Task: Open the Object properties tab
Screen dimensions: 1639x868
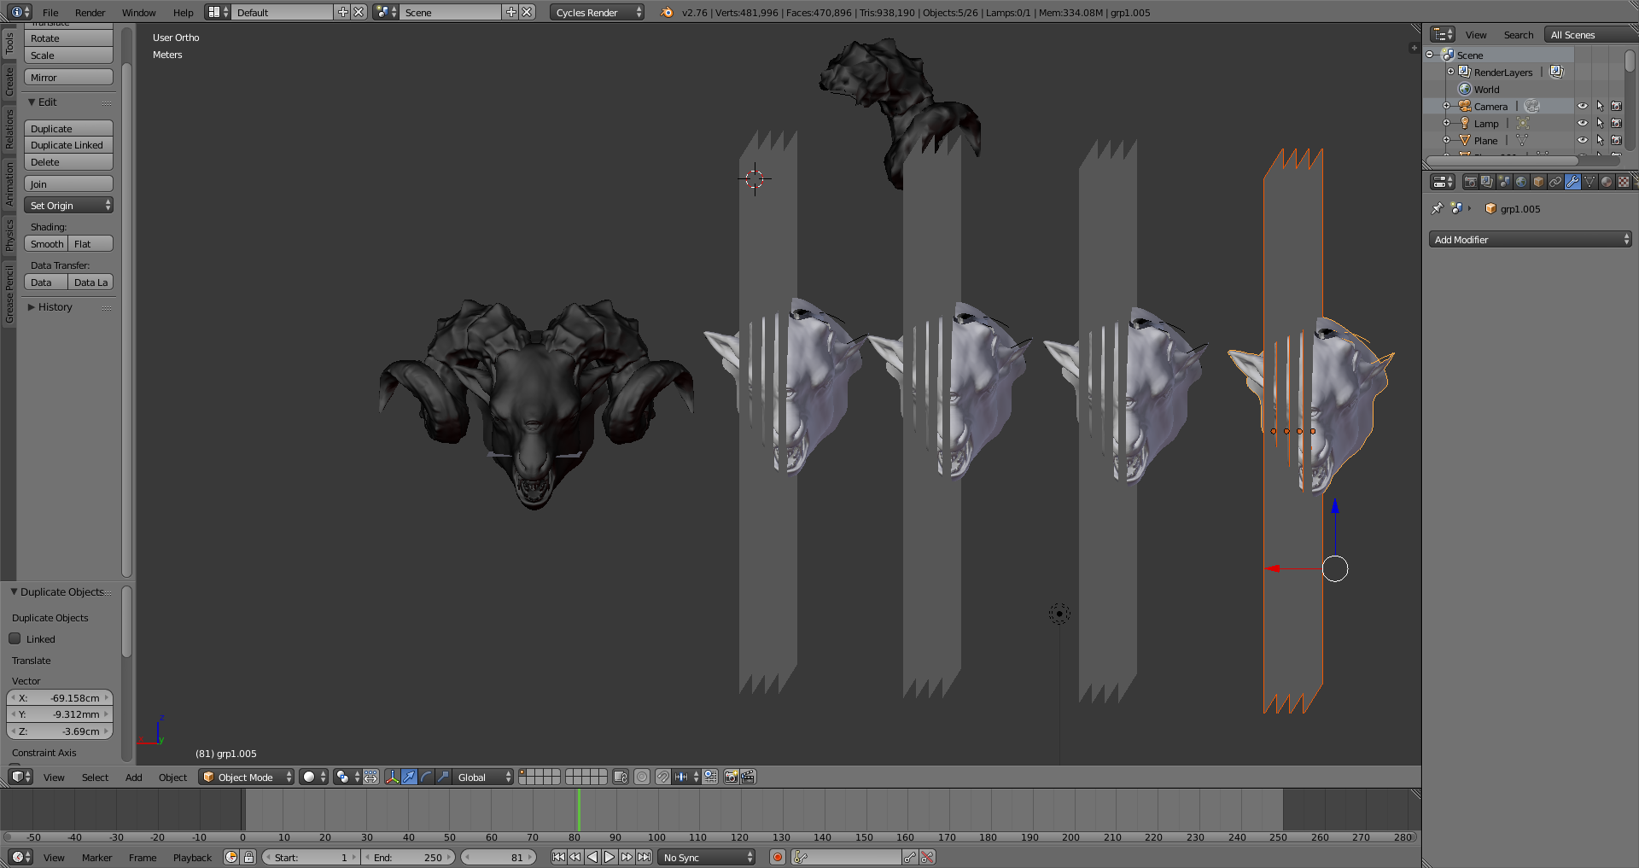Action: click(1538, 182)
